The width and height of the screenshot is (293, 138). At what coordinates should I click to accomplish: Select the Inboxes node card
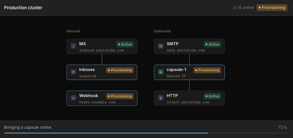102,72
